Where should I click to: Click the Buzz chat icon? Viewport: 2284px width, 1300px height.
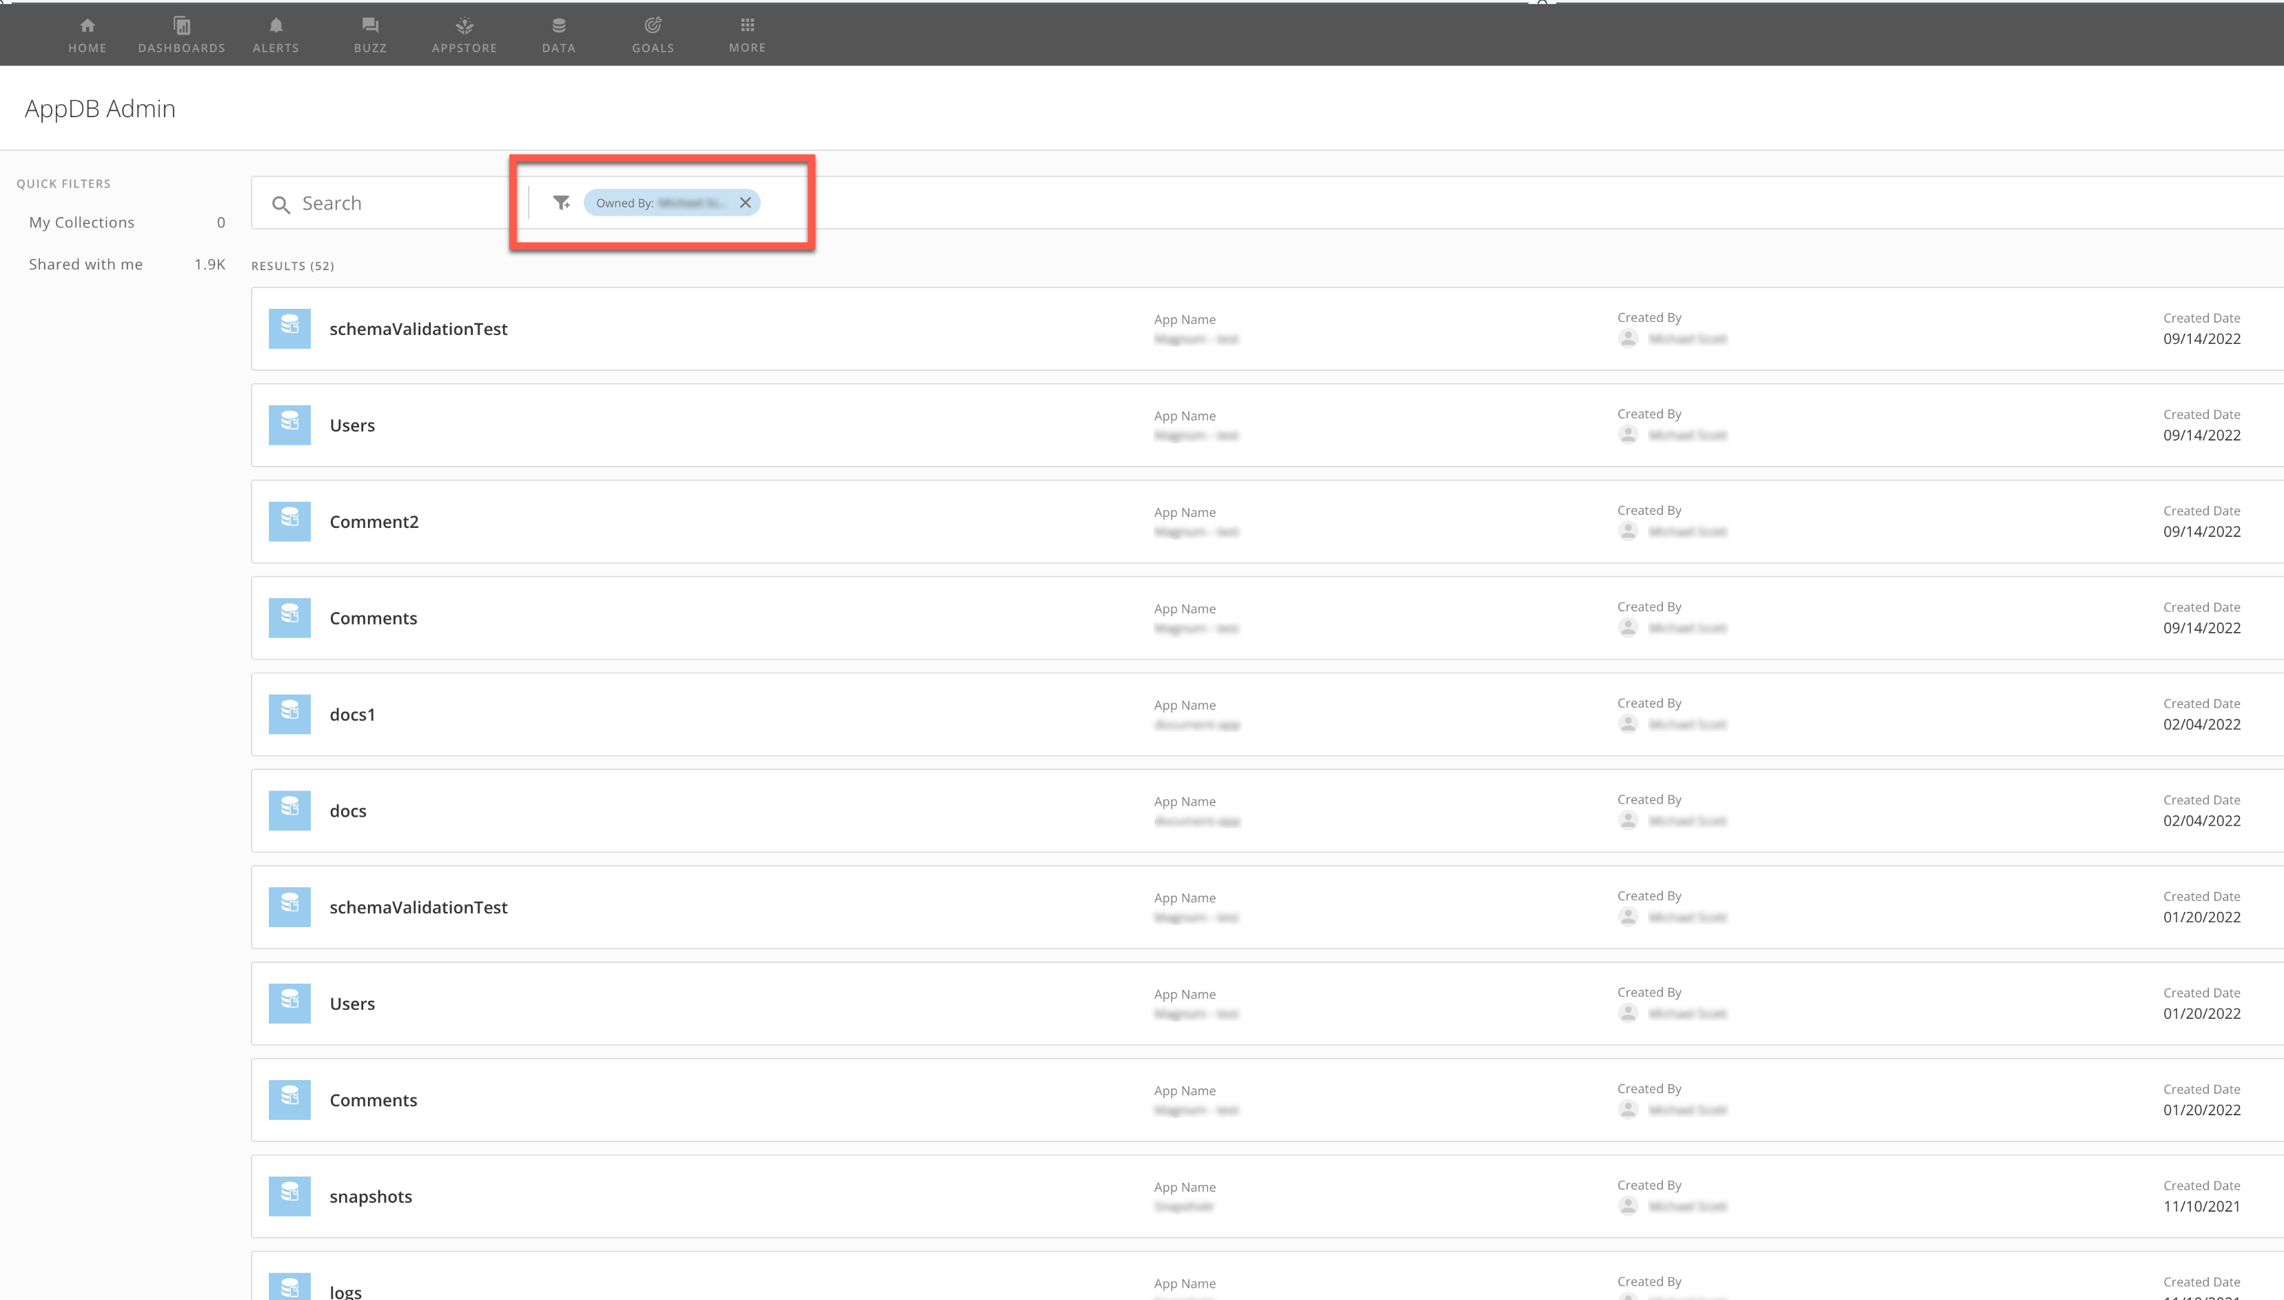[369, 34]
